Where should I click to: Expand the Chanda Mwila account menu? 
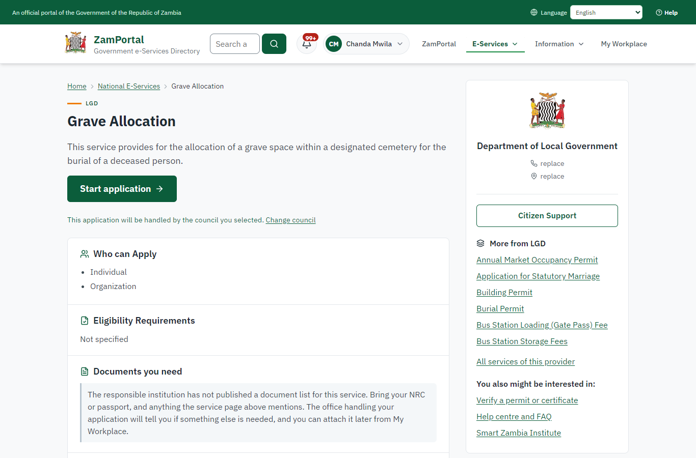pyautogui.click(x=366, y=44)
